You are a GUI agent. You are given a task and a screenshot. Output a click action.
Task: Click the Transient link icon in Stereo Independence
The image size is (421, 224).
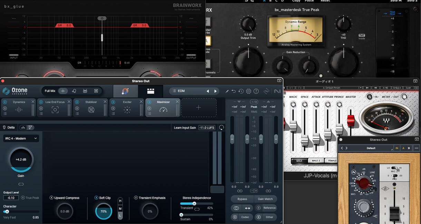click(x=197, y=209)
